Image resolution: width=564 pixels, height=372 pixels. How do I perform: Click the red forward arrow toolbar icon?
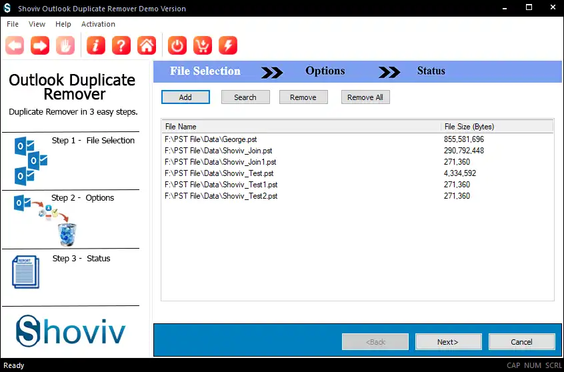[x=40, y=45]
